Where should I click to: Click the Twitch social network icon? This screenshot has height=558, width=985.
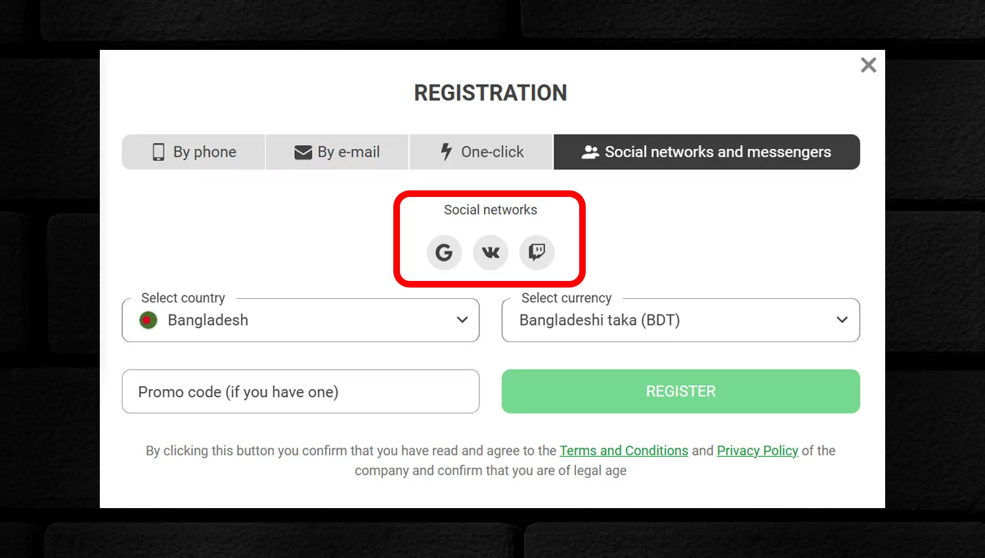click(537, 252)
